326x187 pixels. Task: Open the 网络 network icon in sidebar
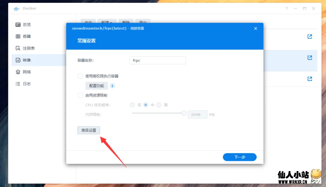click(18, 72)
